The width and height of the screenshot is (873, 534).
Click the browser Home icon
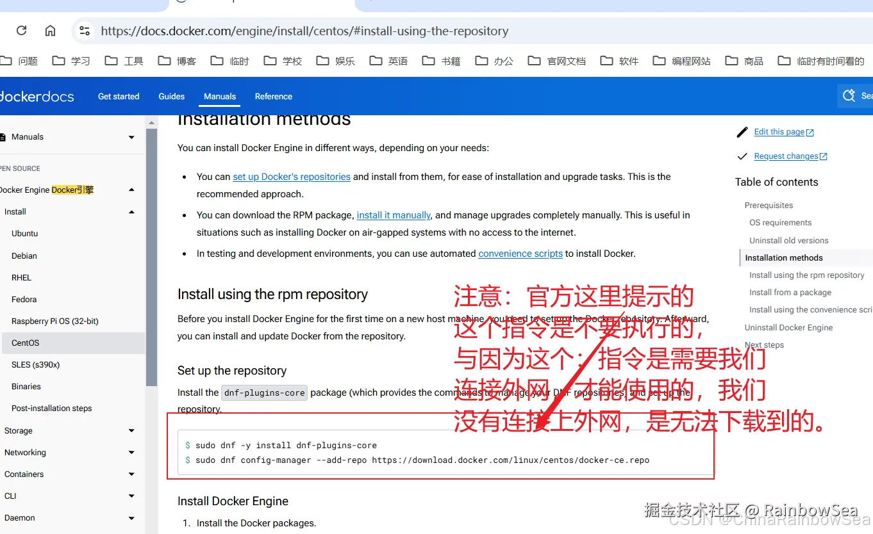pyautogui.click(x=50, y=30)
